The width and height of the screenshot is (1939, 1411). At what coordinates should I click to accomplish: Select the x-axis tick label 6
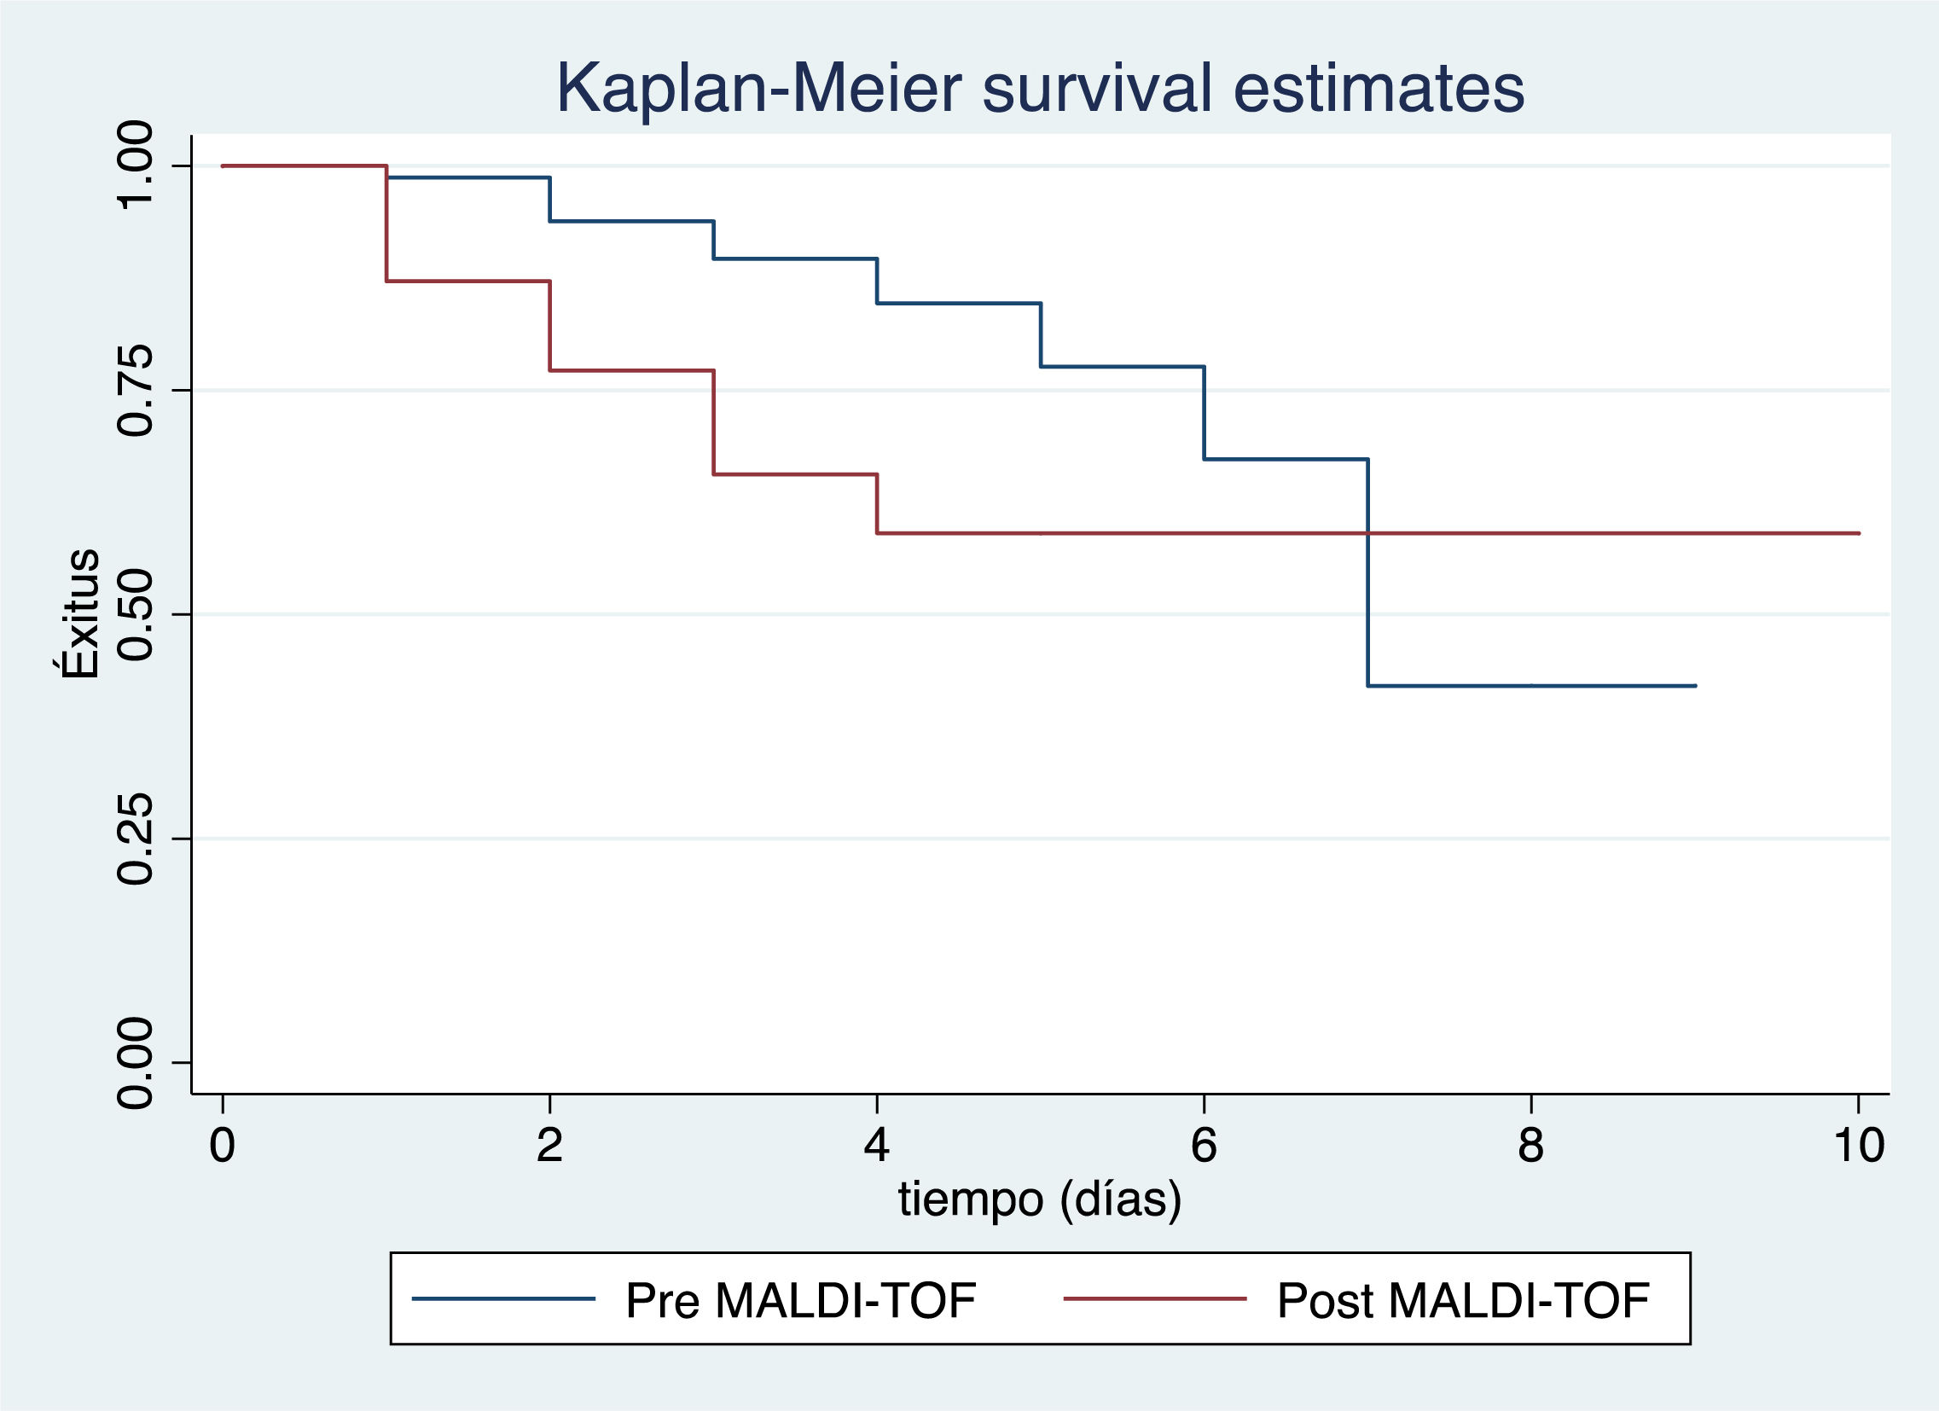(x=1204, y=1145)
